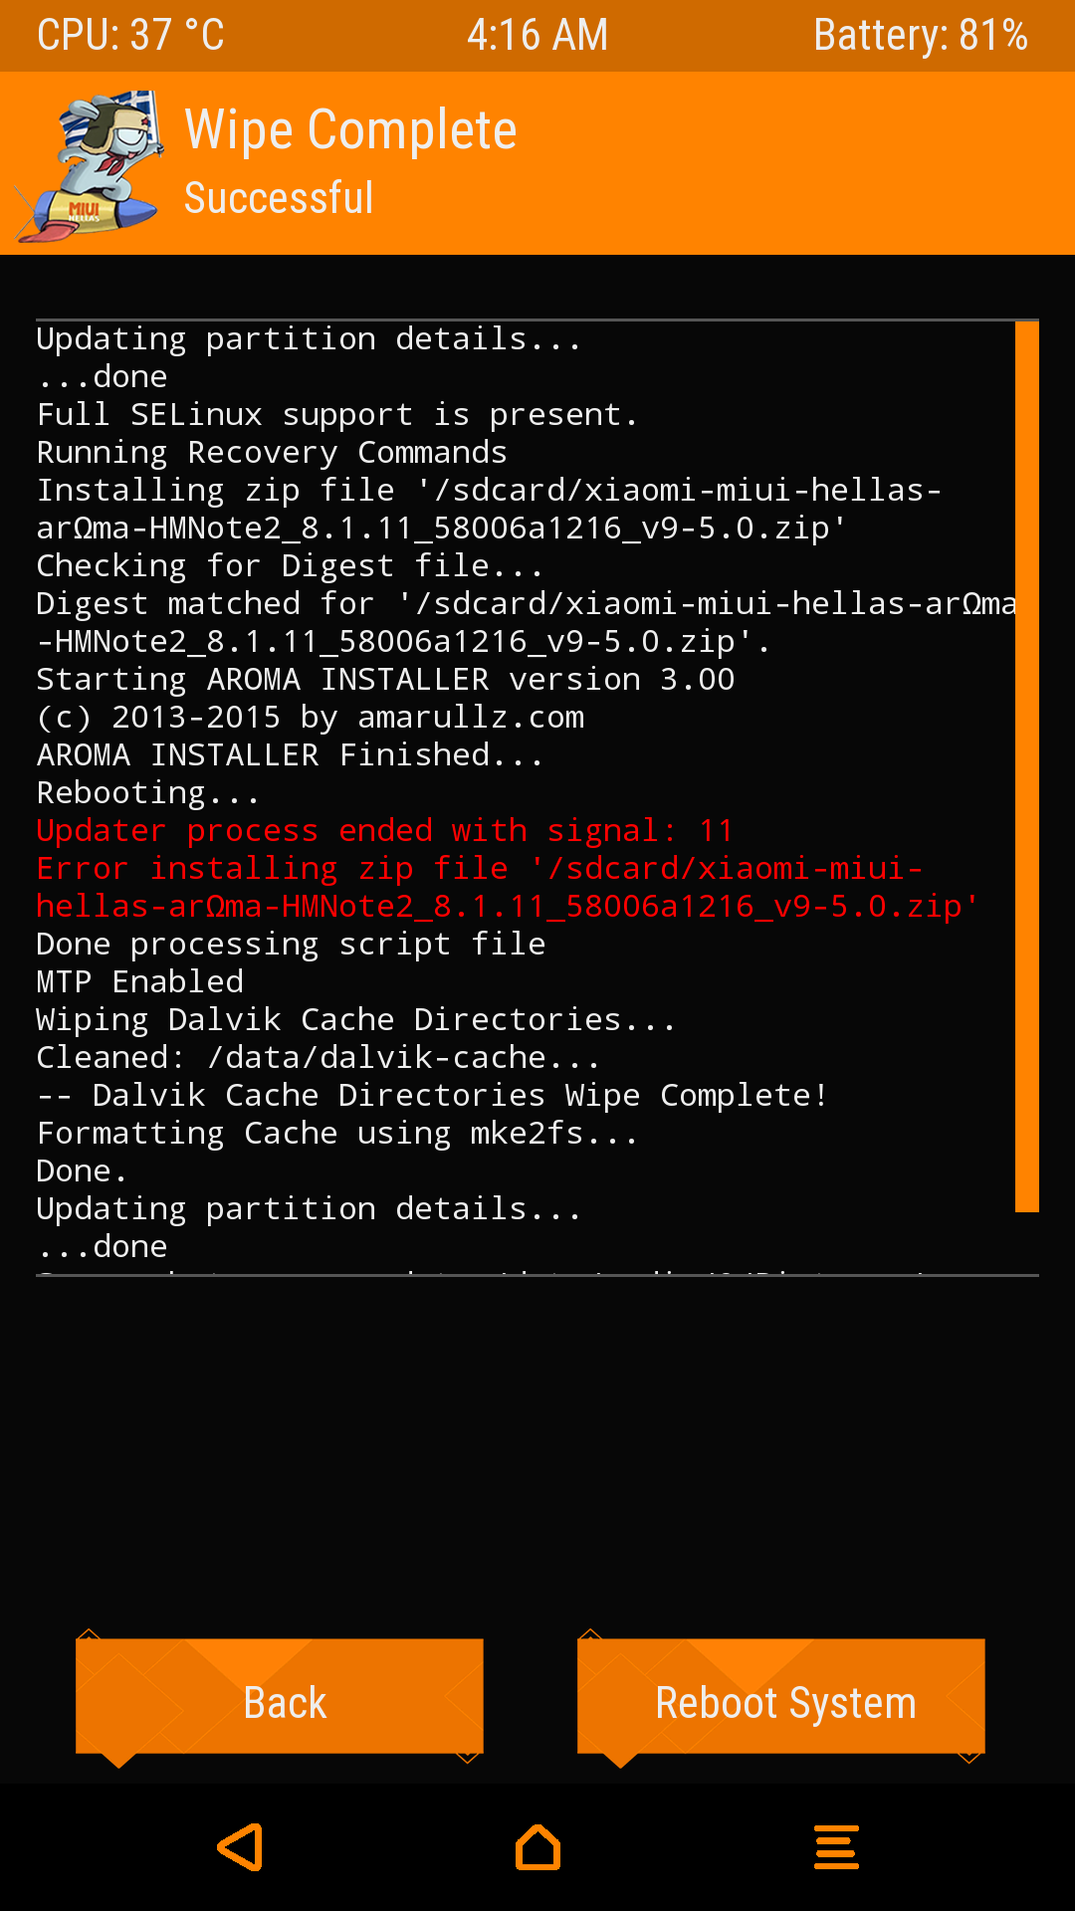The height and width of the screenshot is (1911, 1075).
Task: Click the 'Starting AROMA INSTALLER version' line
Action: point(385,680)
